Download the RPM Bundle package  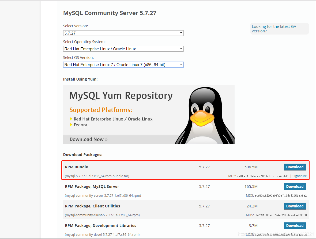tap(295, 167)
